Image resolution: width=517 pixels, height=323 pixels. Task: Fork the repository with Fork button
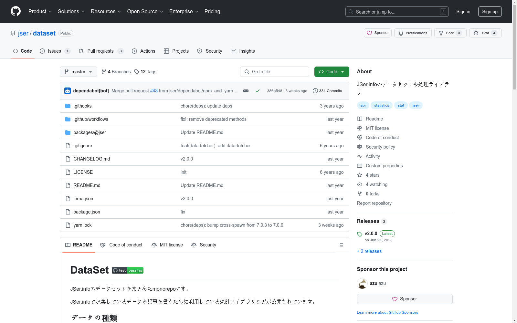(x=450, y=33)
